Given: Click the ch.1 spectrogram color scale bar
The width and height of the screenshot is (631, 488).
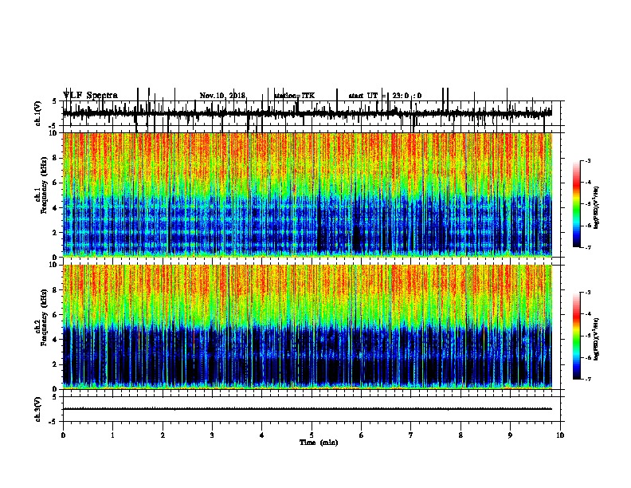Looking at the screenshot, I should pyautogui.click(x=577, y=204).
